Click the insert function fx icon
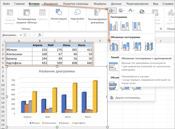 (x=40, y=35)
